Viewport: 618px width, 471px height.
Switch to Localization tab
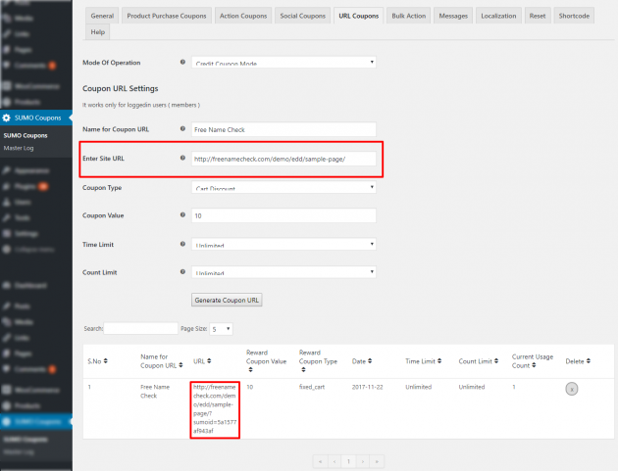pos(498,16)
